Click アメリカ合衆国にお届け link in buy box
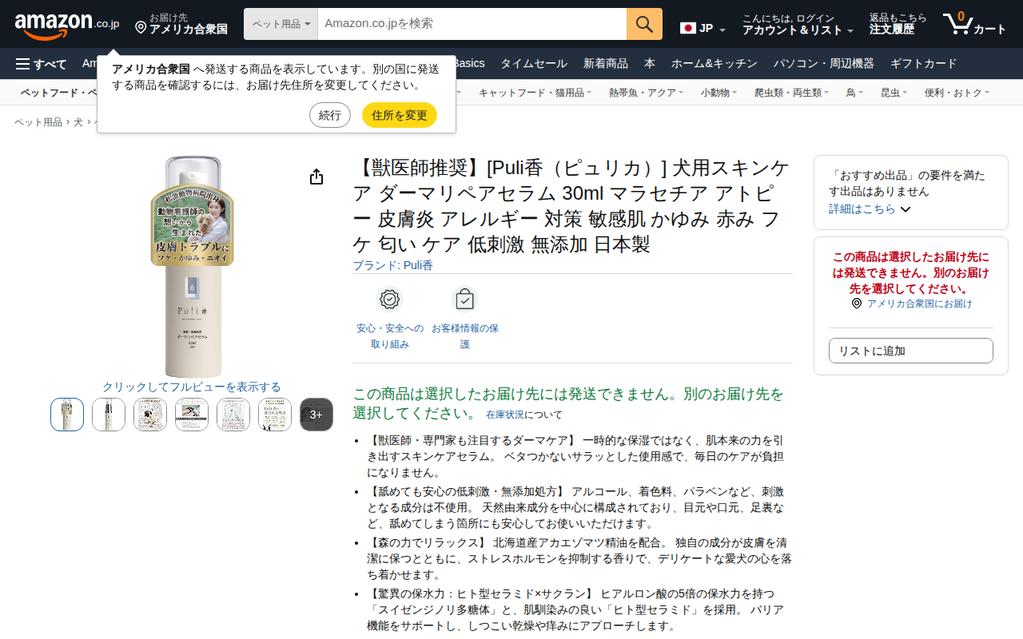1023x639 pixels. point(920,304)
